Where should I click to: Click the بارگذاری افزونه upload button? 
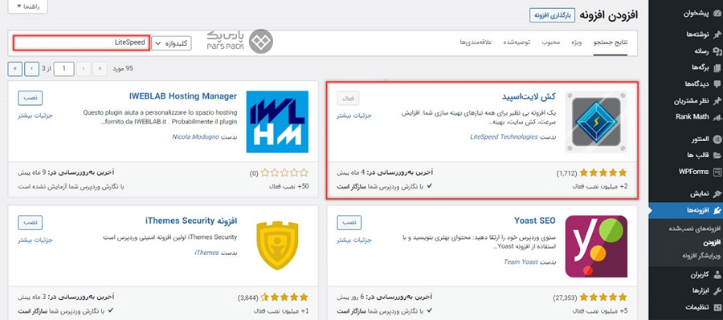pos(553,15)
